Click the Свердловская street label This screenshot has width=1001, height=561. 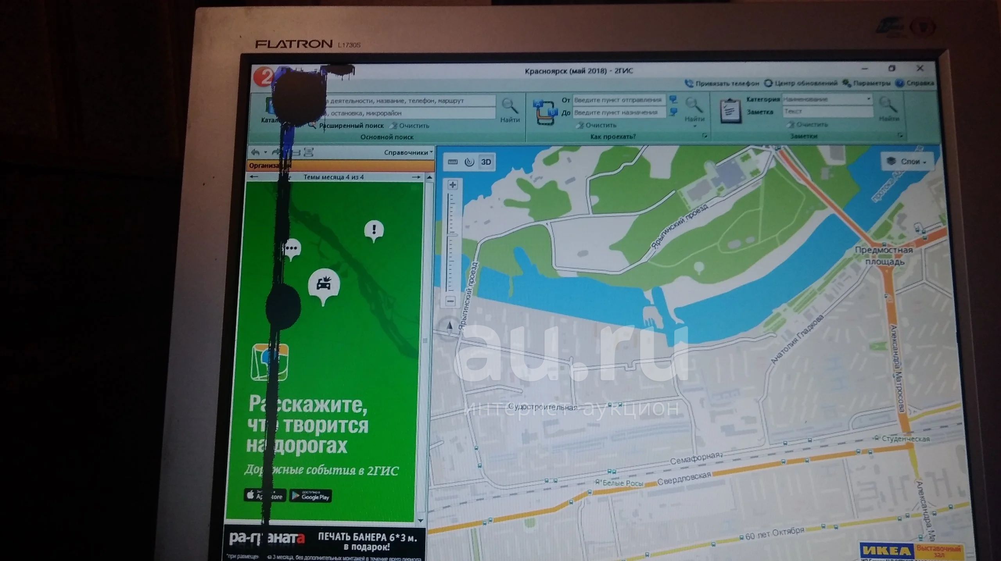684,479
